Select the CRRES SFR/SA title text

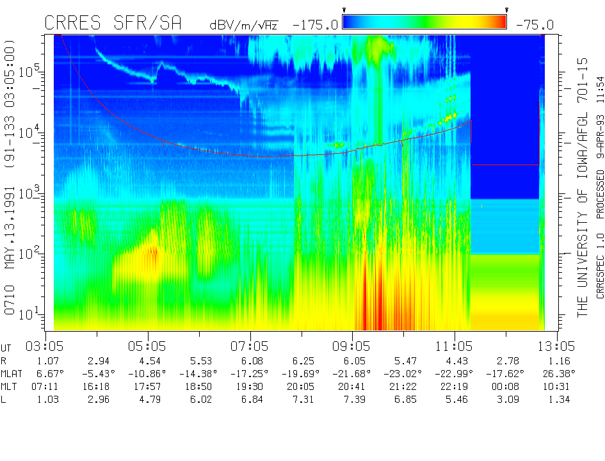tap(113, 24)
